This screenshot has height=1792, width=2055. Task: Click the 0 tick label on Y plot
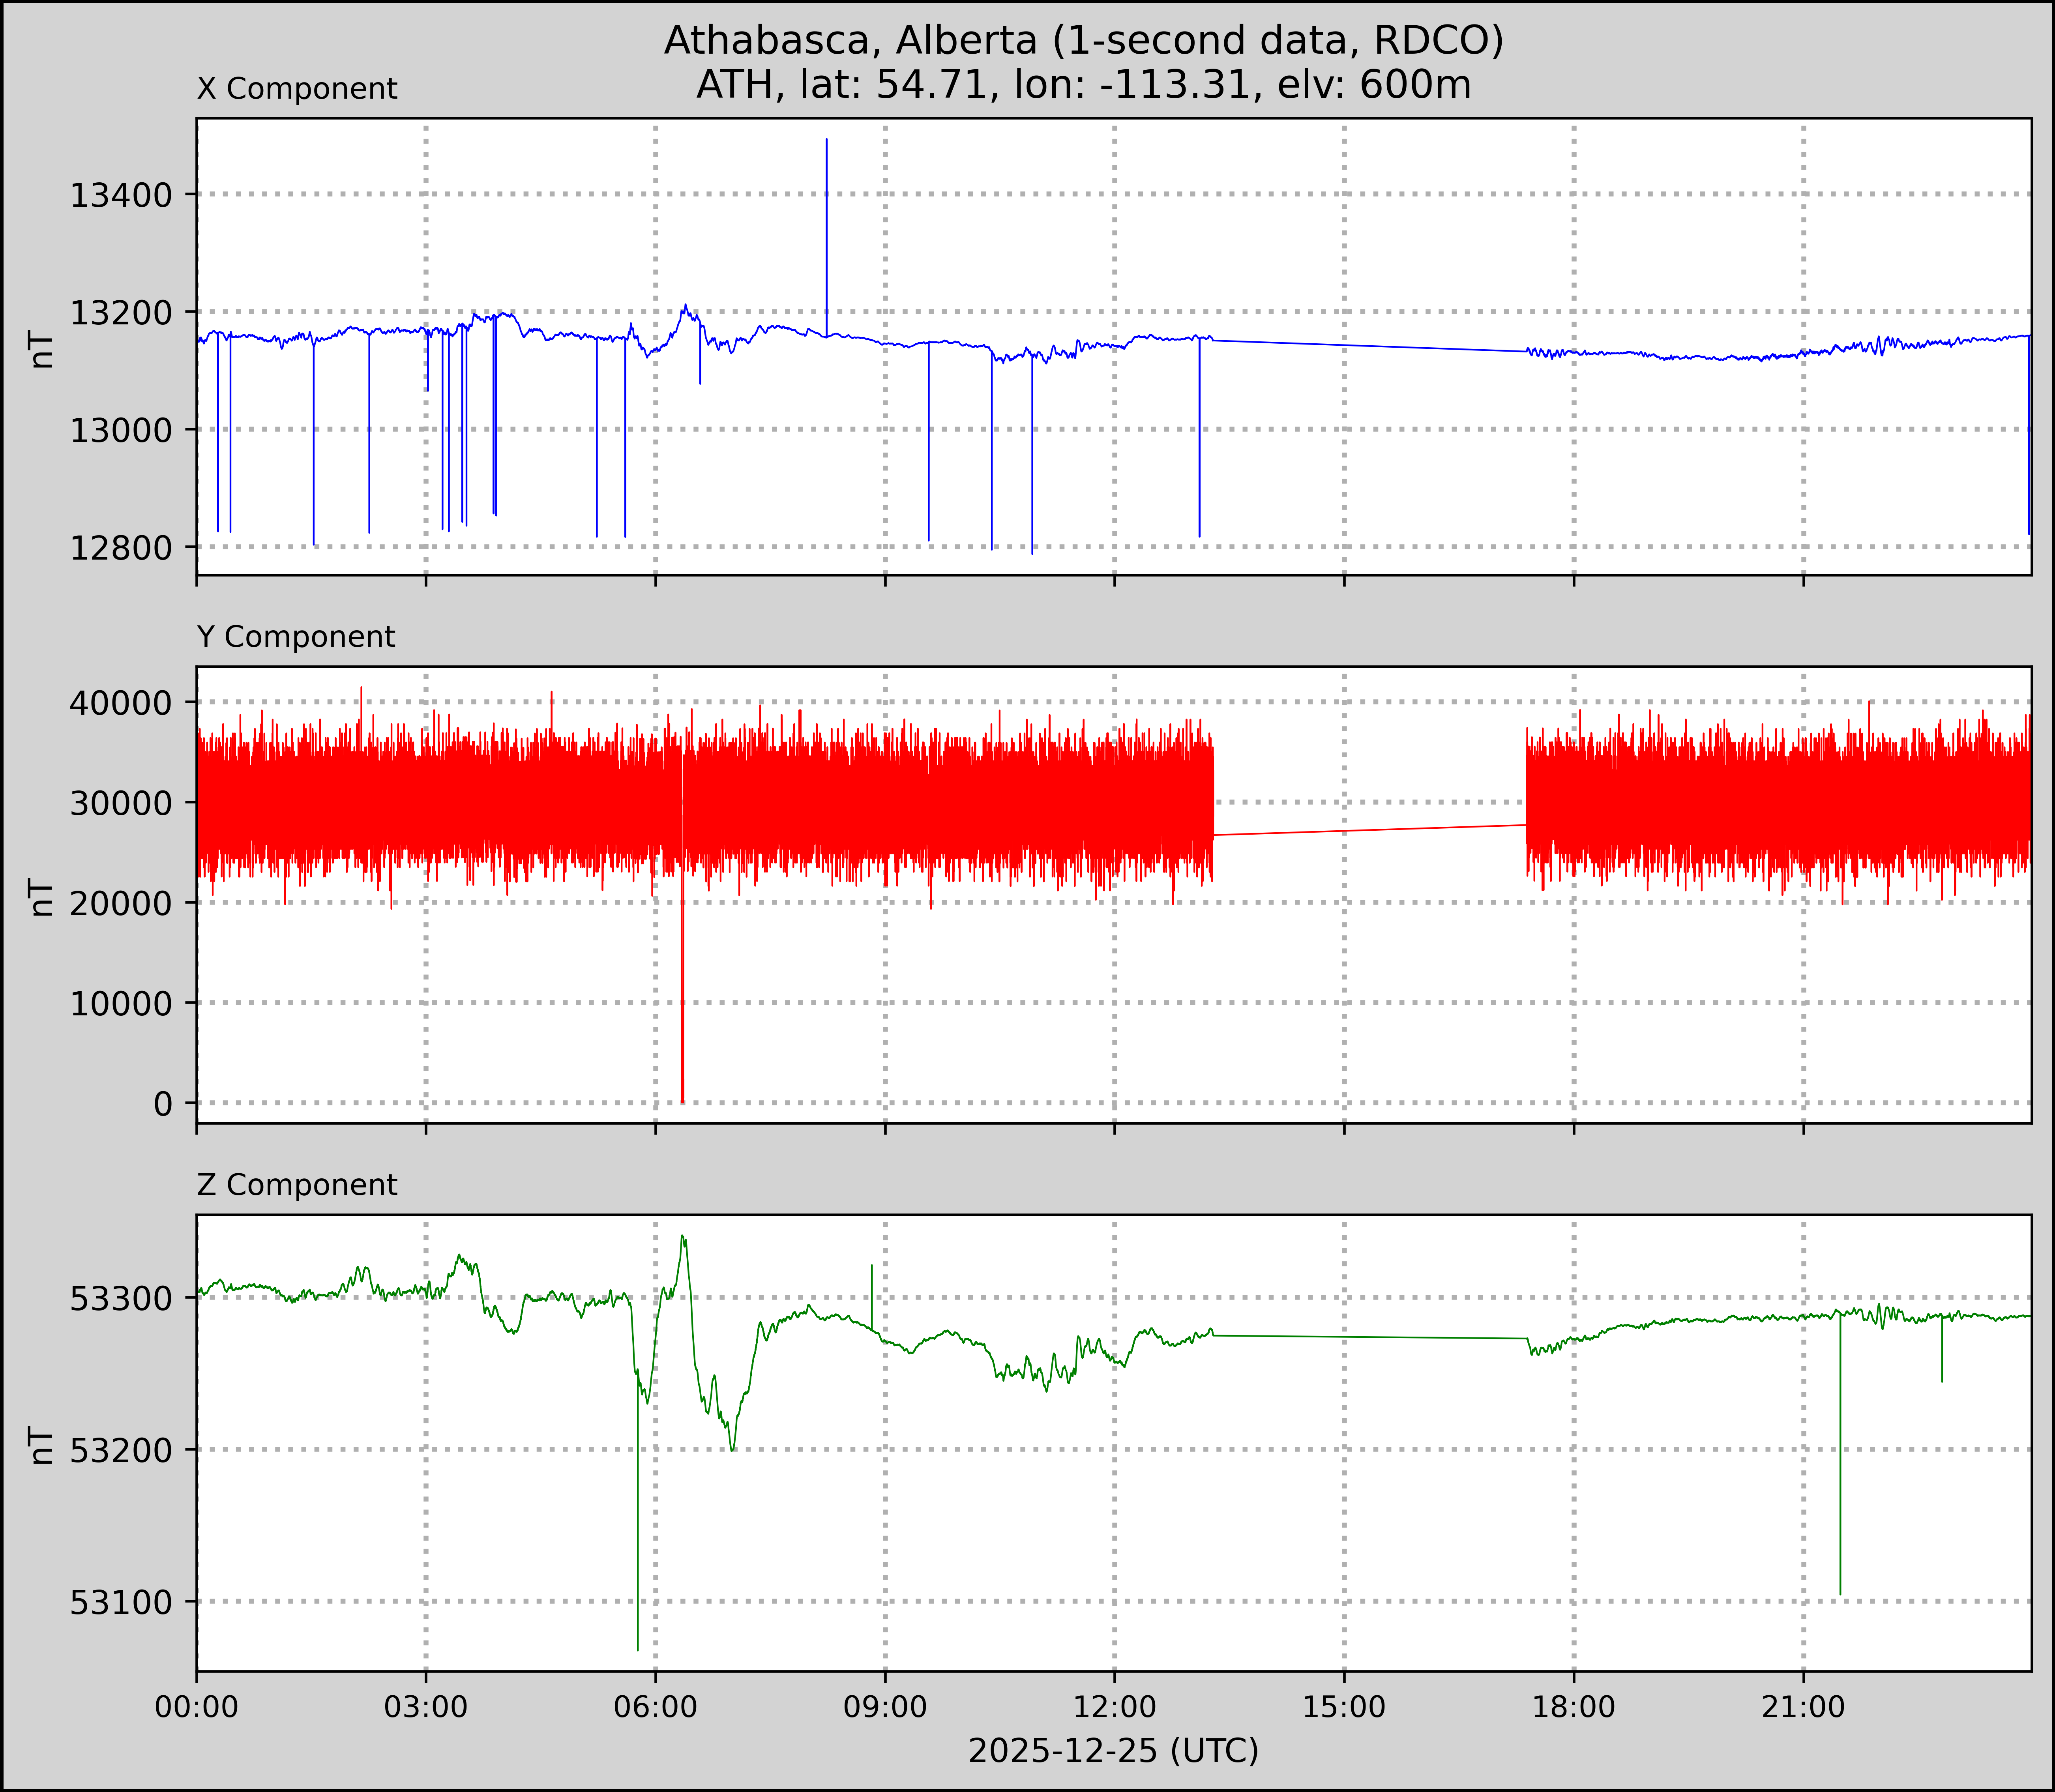(x=163, y=1104)
